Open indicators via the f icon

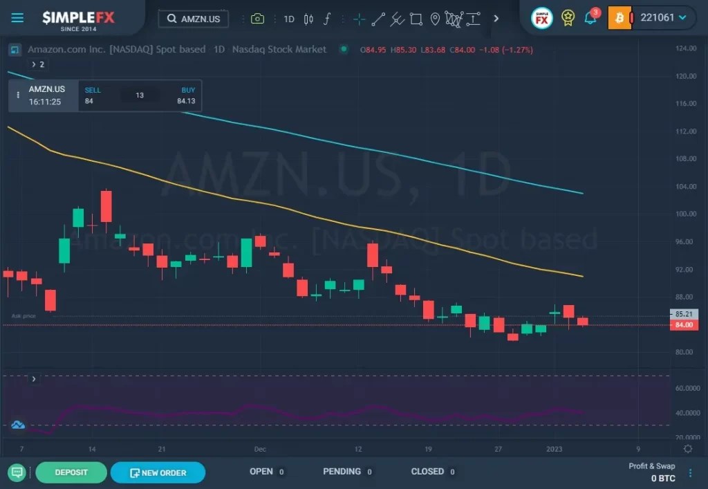tap(326, 19)
